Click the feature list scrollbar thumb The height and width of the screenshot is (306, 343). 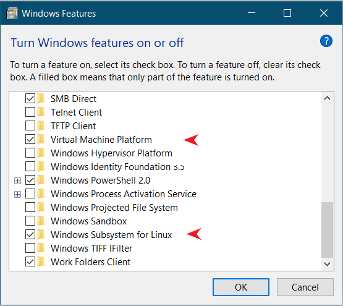(327, 230)
